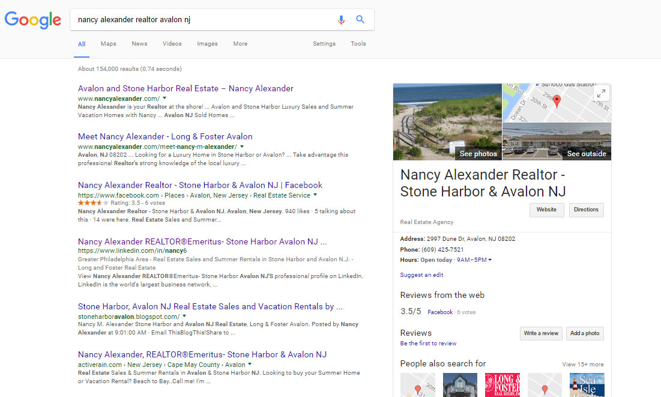The height and width of the screenshot is (397, 661).
Task: Select the fourth related map pin thumbnail
Action: [x=545, y=385]
